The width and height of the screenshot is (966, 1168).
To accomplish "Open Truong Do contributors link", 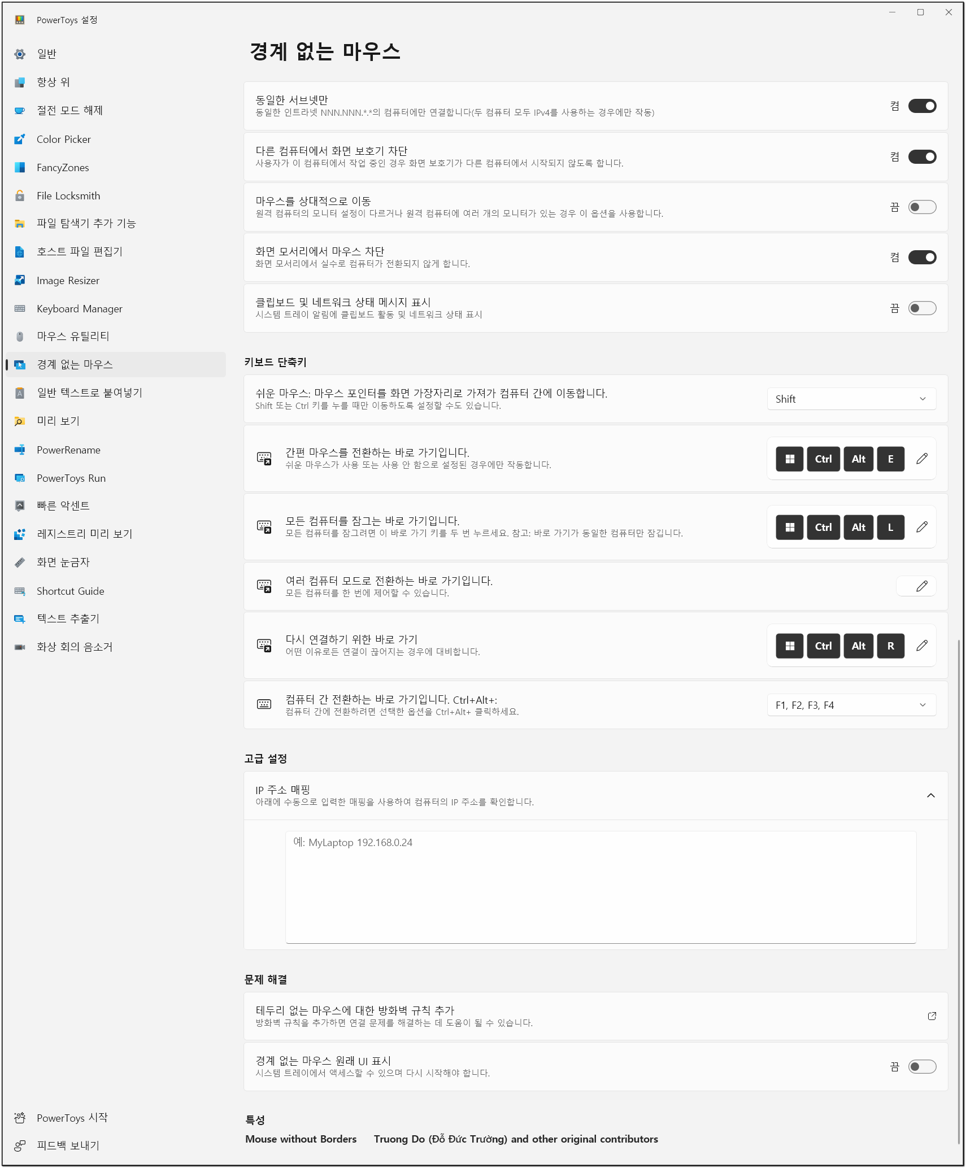I will click(x=516, y=1139).
